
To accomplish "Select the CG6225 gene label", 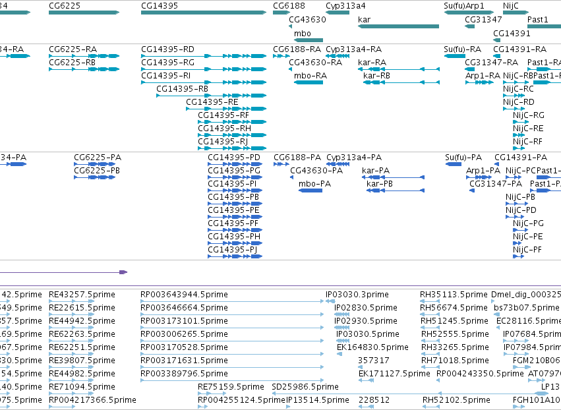I will click(65, 6).
